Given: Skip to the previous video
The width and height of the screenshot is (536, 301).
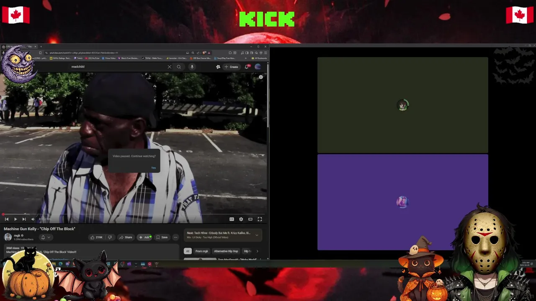Looking at the screenshot, I should (7, 219).
